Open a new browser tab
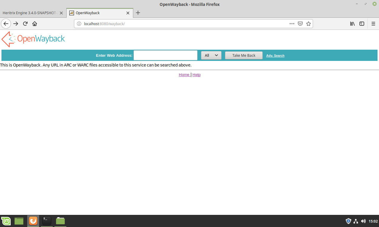The image size is (379, 227). click(x=138, y=13)
